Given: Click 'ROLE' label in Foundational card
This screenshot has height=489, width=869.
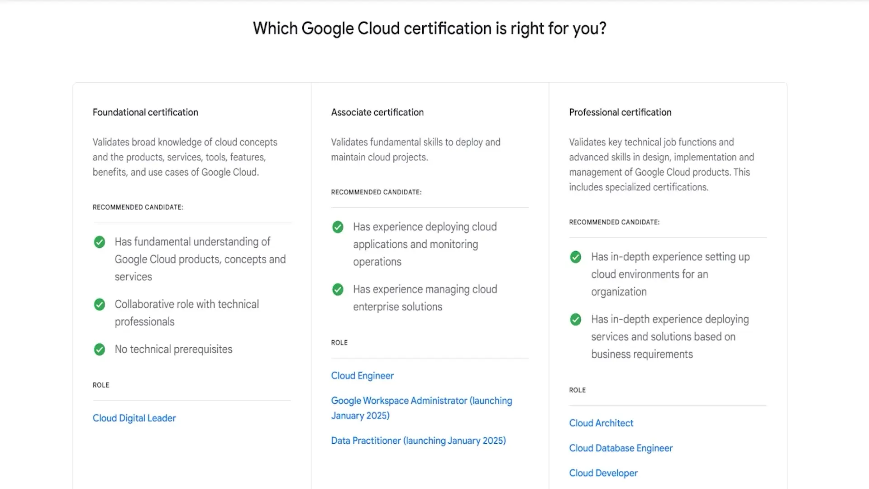Looking at the screenshot, I should [101, 385].
